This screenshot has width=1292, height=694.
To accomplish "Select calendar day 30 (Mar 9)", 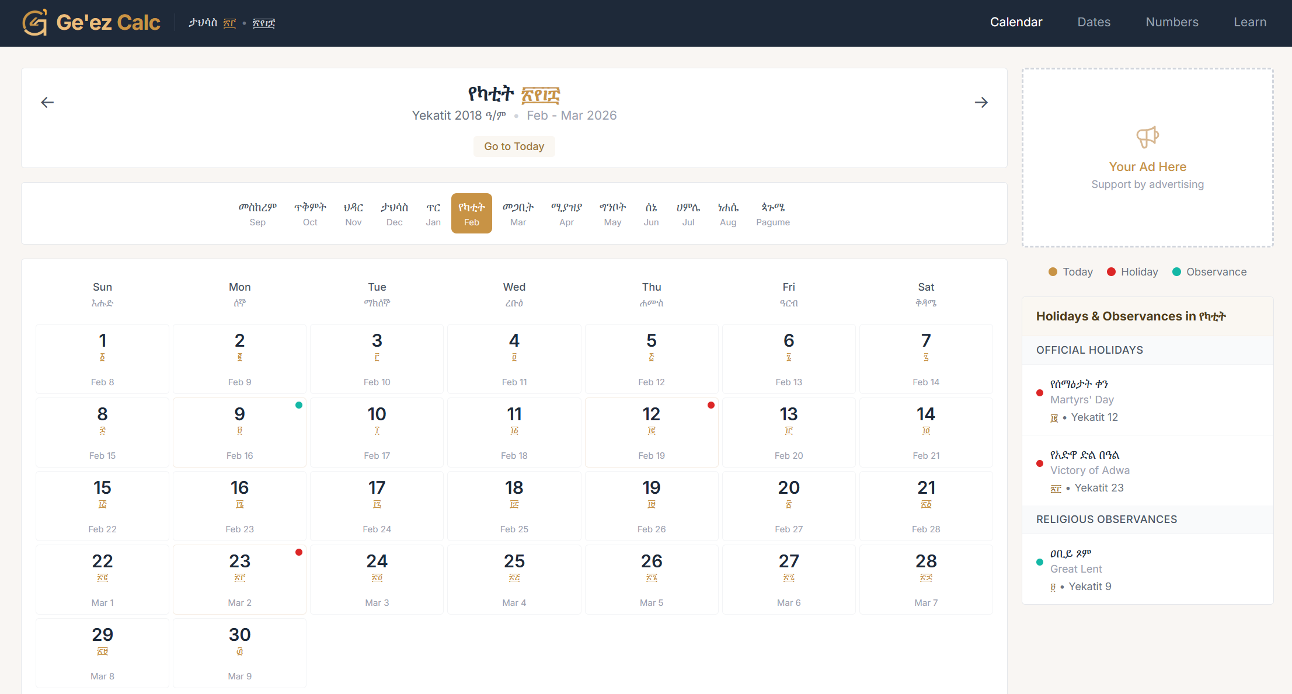I will [239, 653].
